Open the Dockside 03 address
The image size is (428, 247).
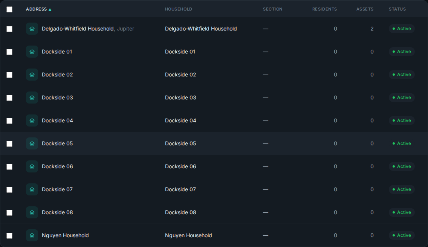pos(57,98)
